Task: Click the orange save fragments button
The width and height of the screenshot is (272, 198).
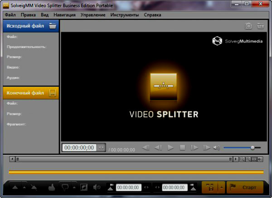Action: [x=210, y=188]
